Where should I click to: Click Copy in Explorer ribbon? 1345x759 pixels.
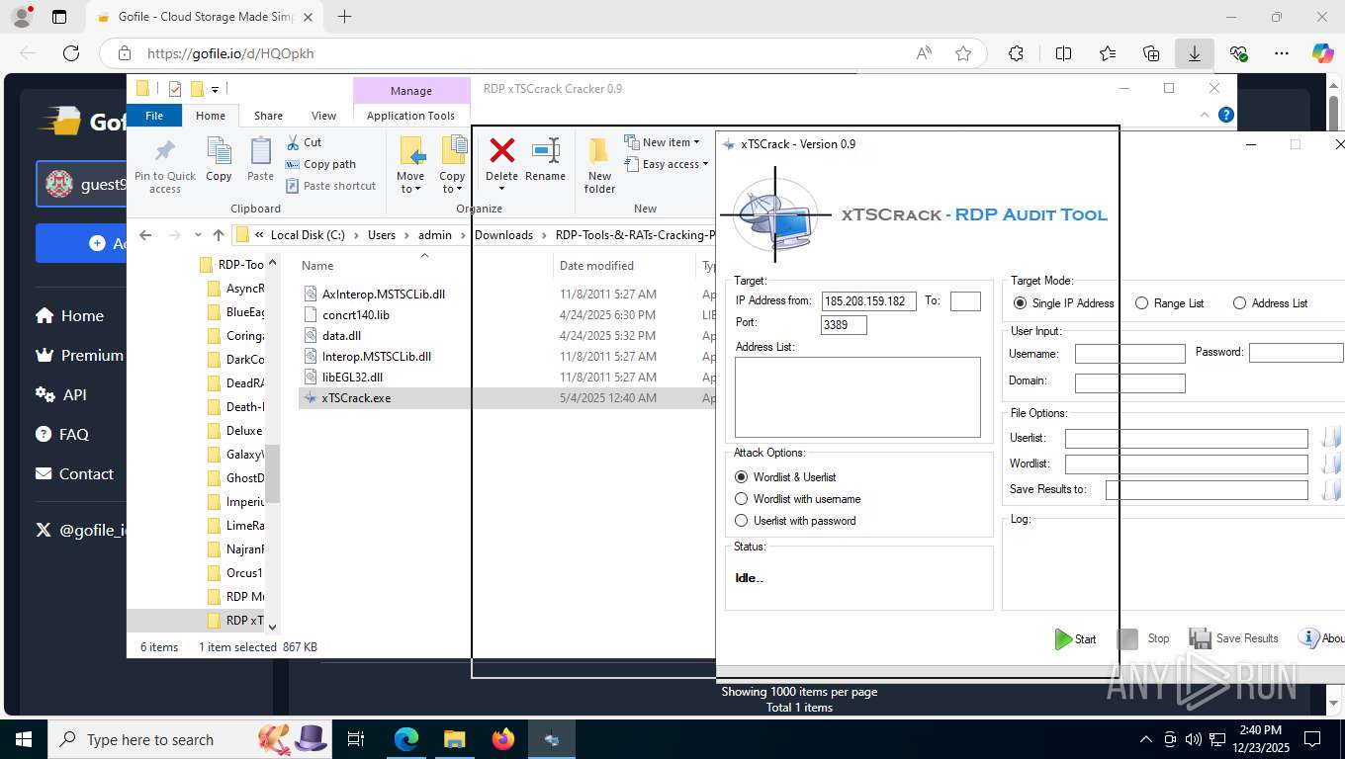pyautogui.click(x=219, y=160)
